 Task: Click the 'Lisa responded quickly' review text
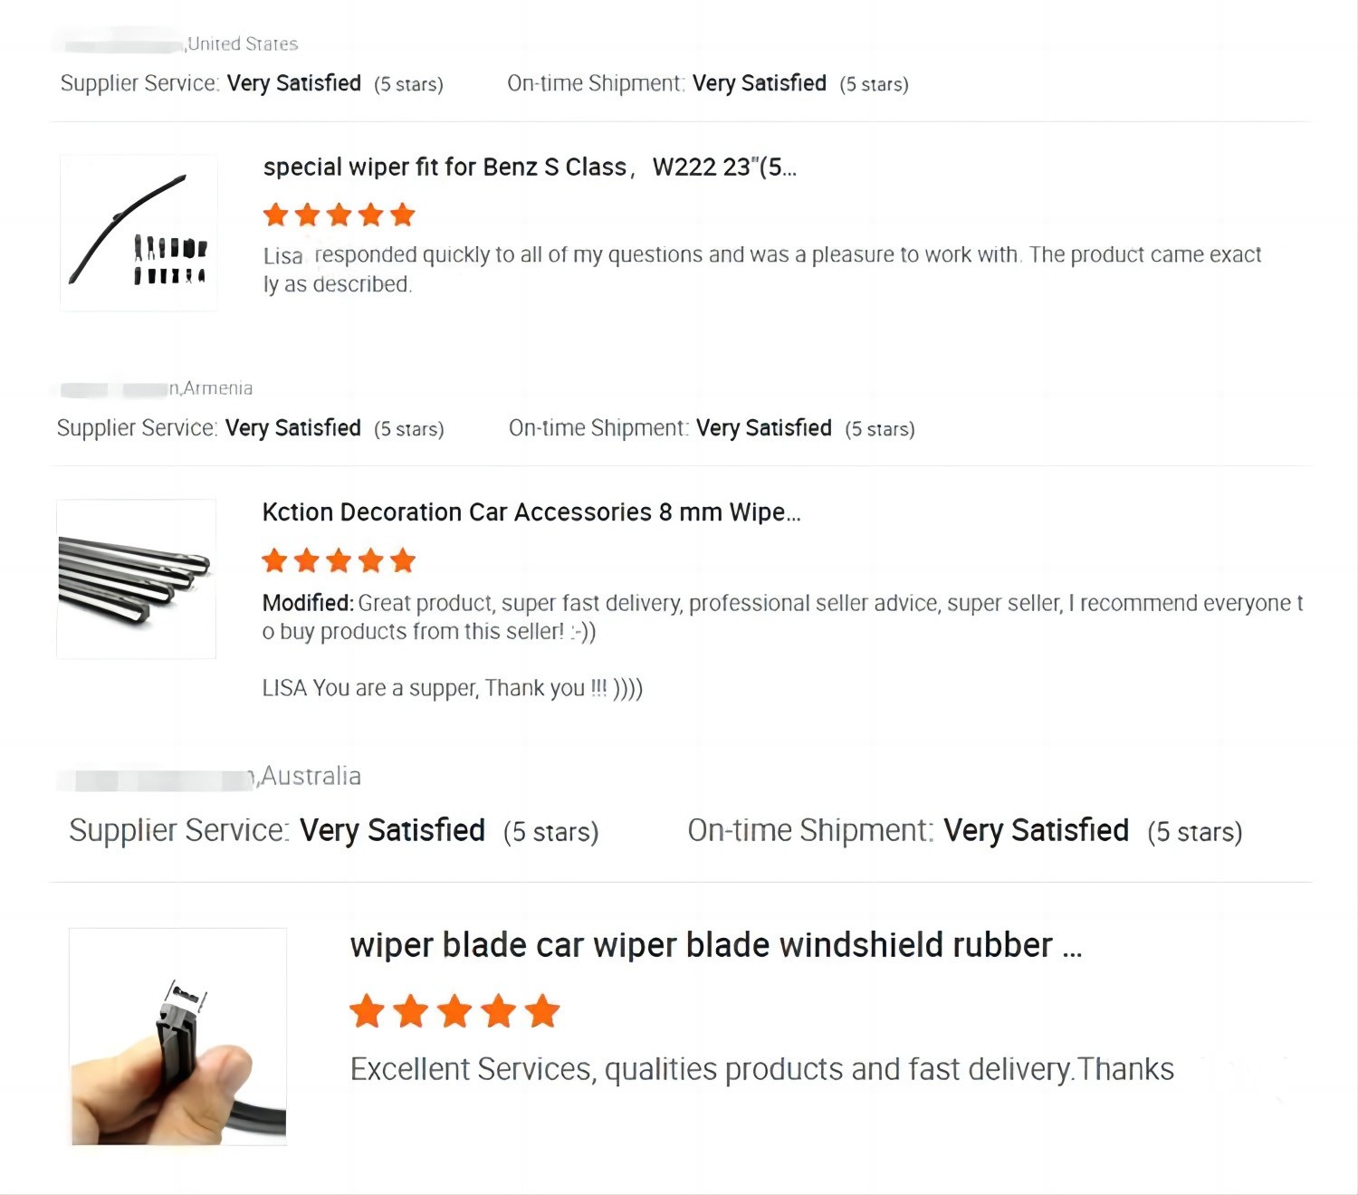coord(760,269)
